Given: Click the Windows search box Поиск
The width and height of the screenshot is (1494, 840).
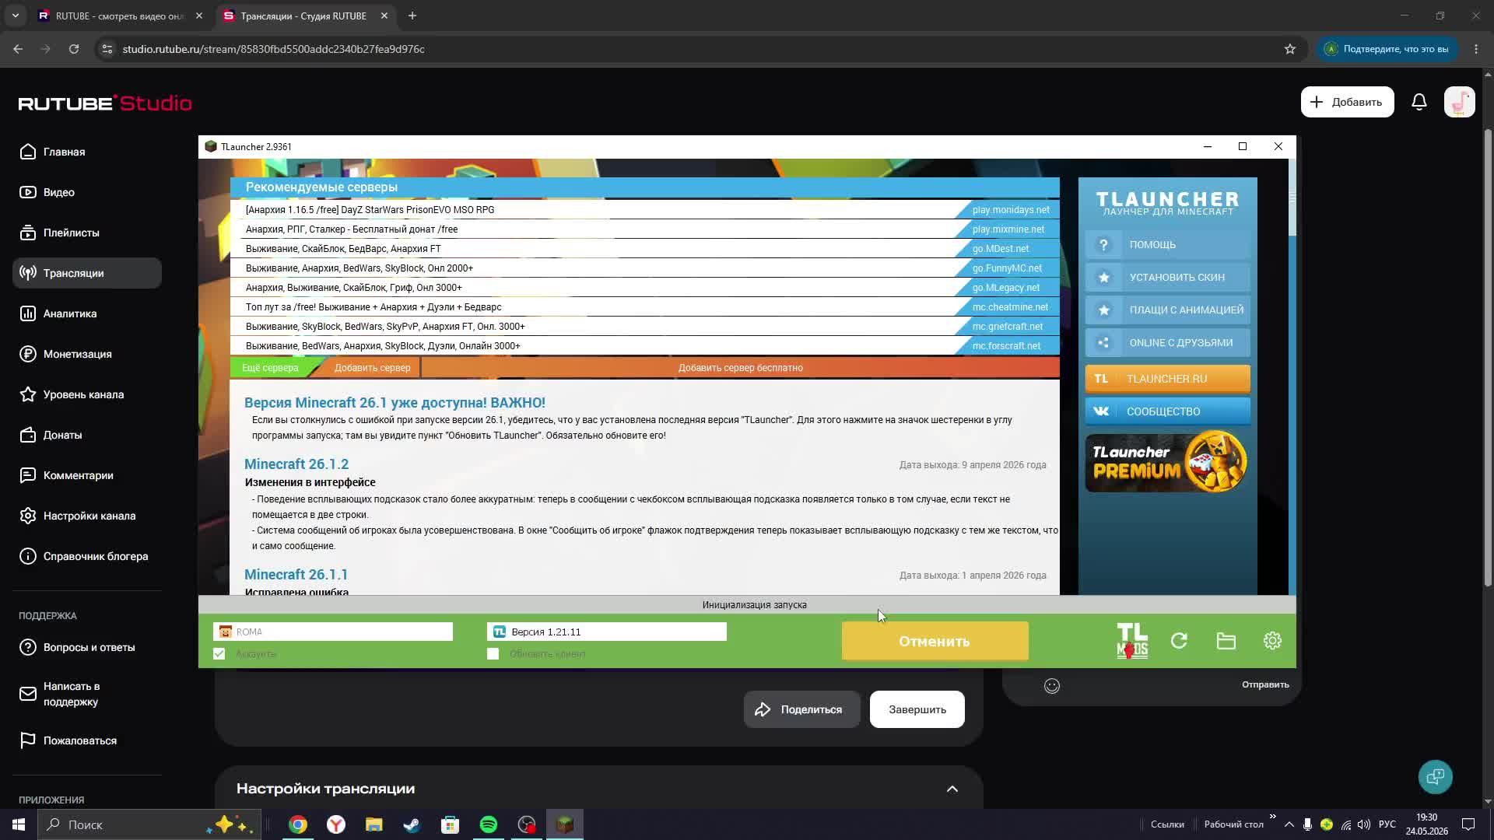Looking at the screenshot, I should click(x=148, y=824).
